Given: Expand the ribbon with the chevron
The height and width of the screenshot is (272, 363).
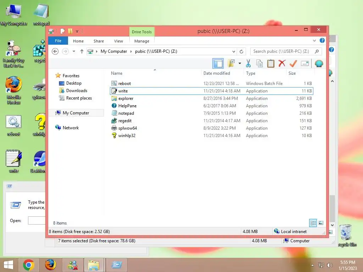Looking at the screenshot, I should [314, 40].
